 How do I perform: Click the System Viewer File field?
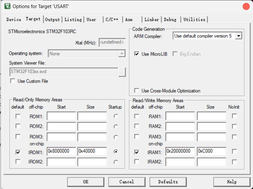[64, 72]
